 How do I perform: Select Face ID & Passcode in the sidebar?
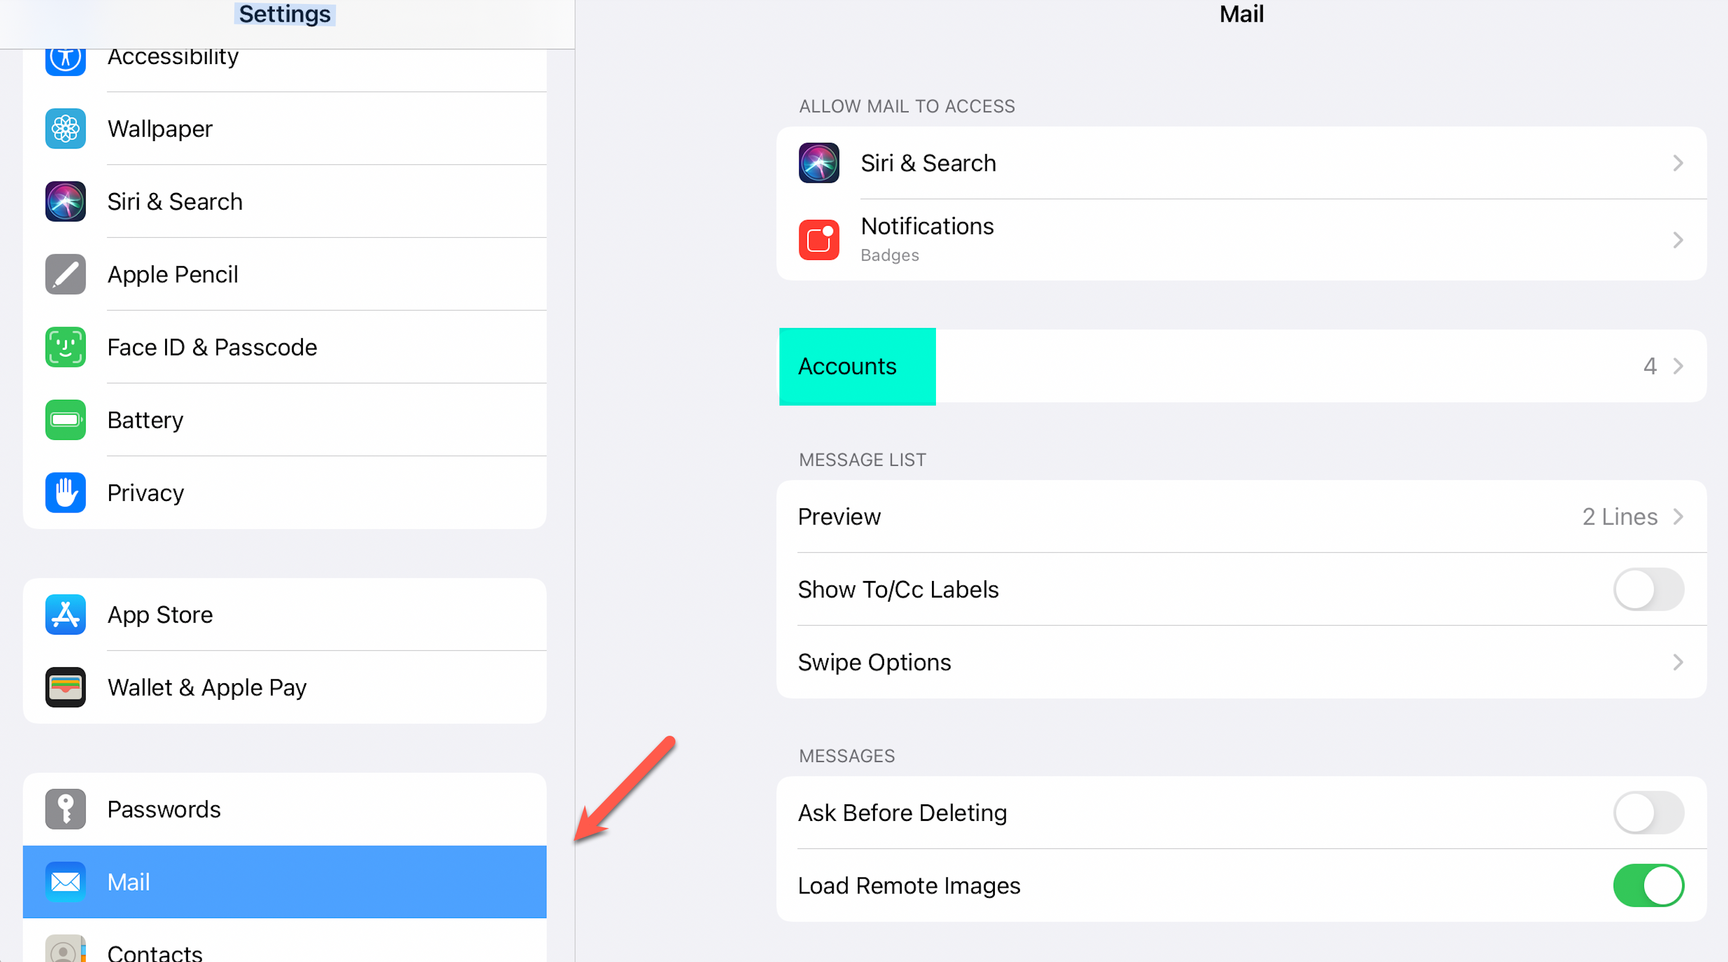285,347
